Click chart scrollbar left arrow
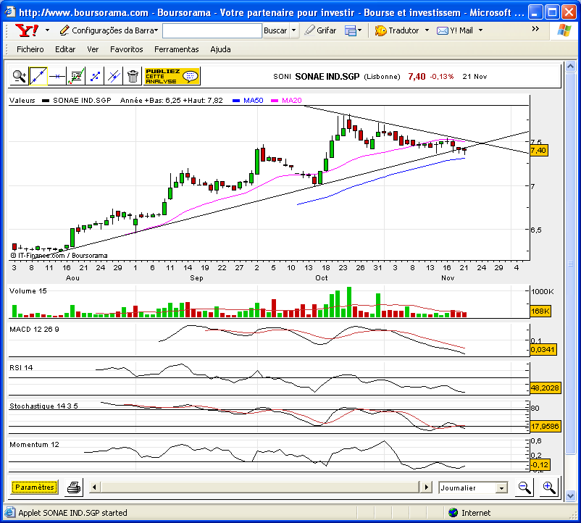The width and height of the screenshot is (581, 523). coord(94,487)
